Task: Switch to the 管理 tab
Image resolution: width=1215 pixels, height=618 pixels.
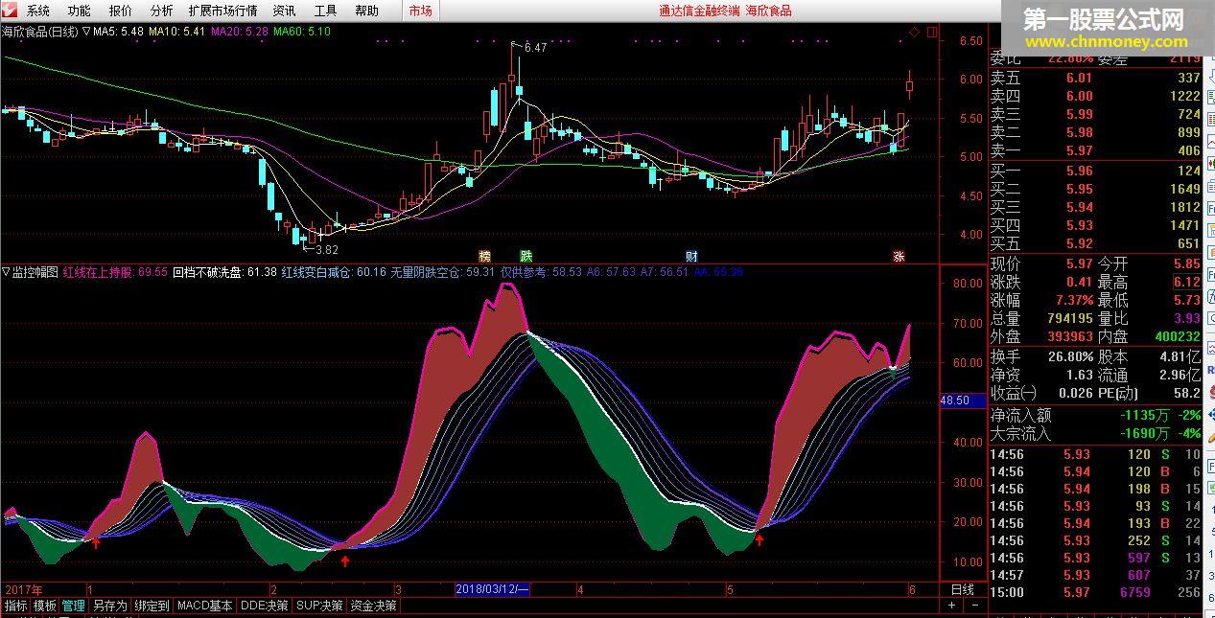Action: [74, 606]
